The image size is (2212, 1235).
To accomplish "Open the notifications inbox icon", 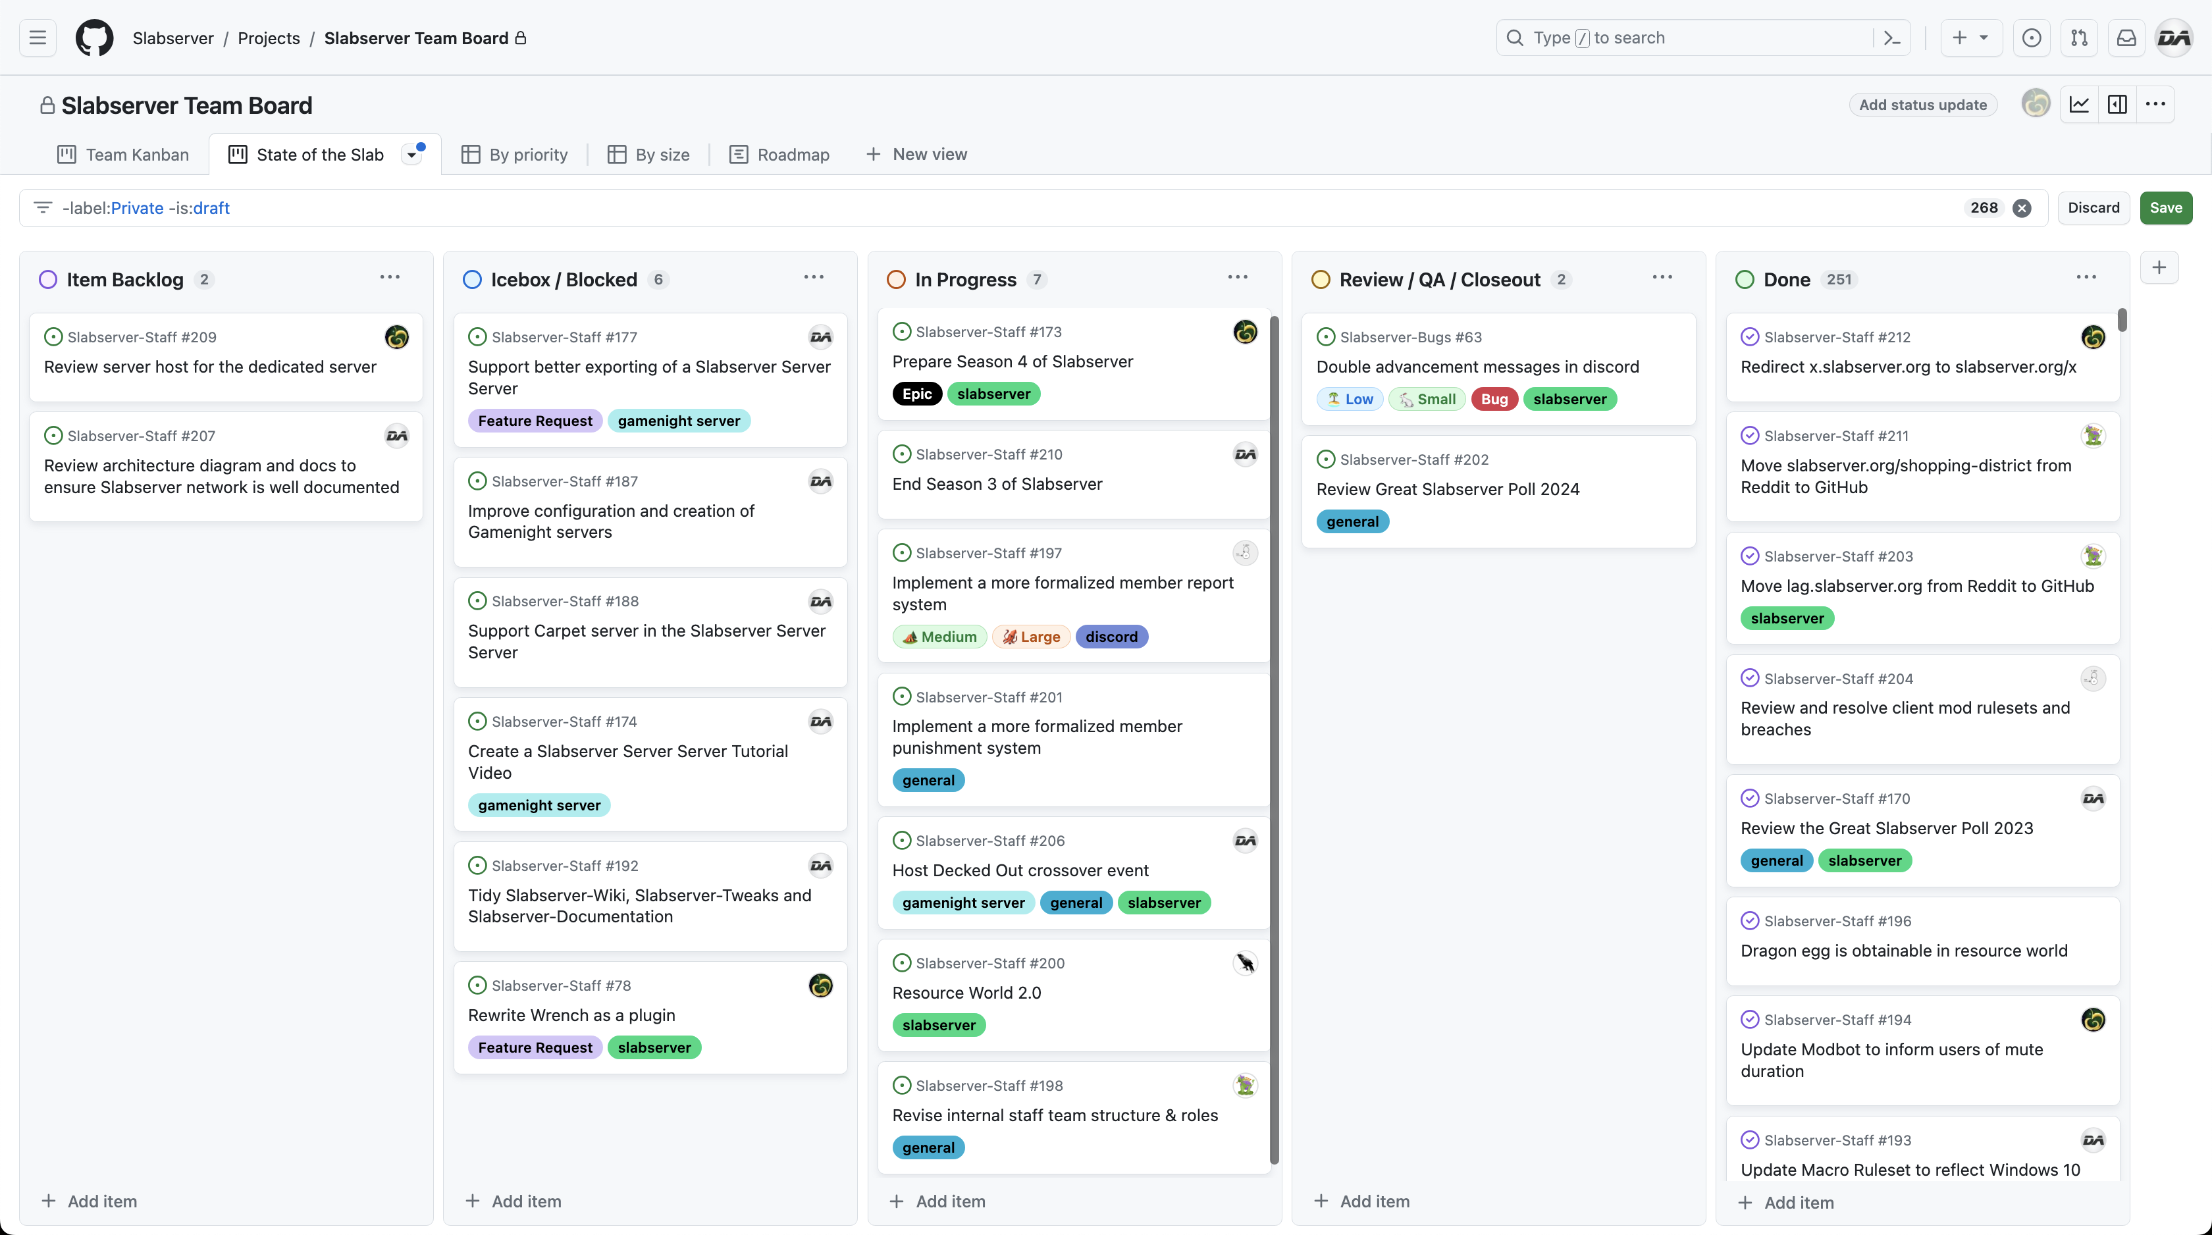I will click(2126, 38).
